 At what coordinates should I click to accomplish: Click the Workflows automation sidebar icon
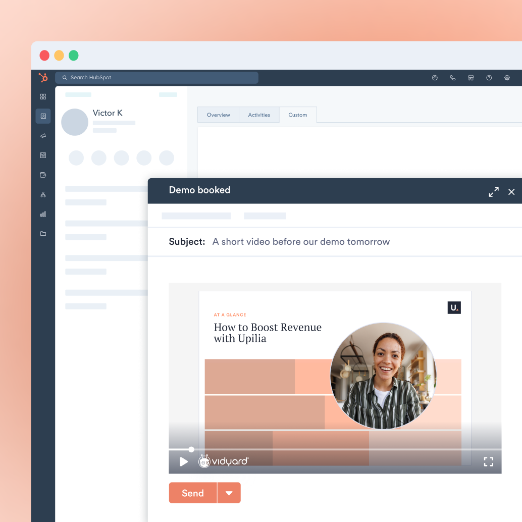coord(43,194)
